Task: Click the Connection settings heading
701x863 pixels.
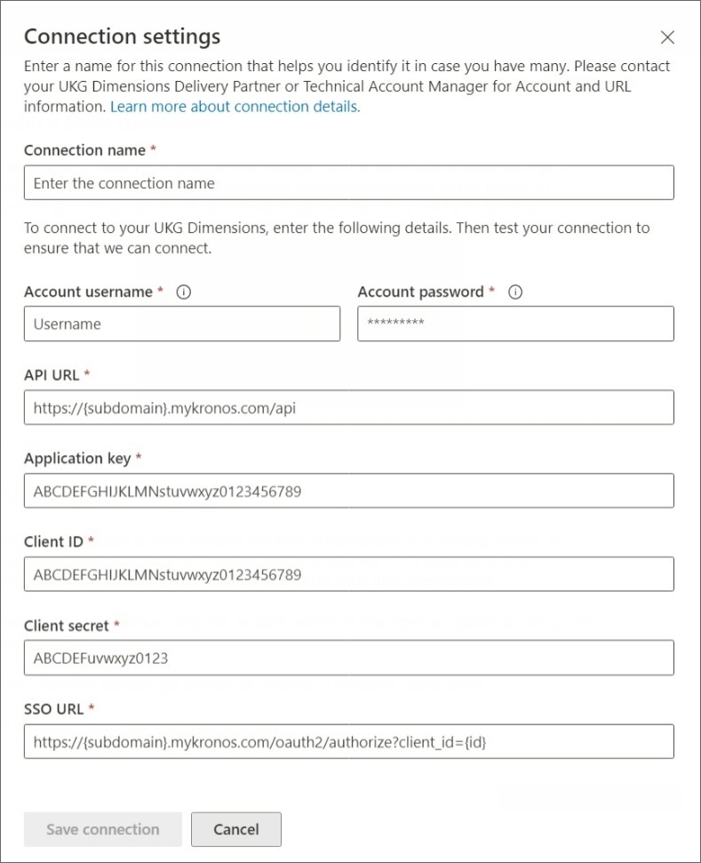Action: pos(122,36)
